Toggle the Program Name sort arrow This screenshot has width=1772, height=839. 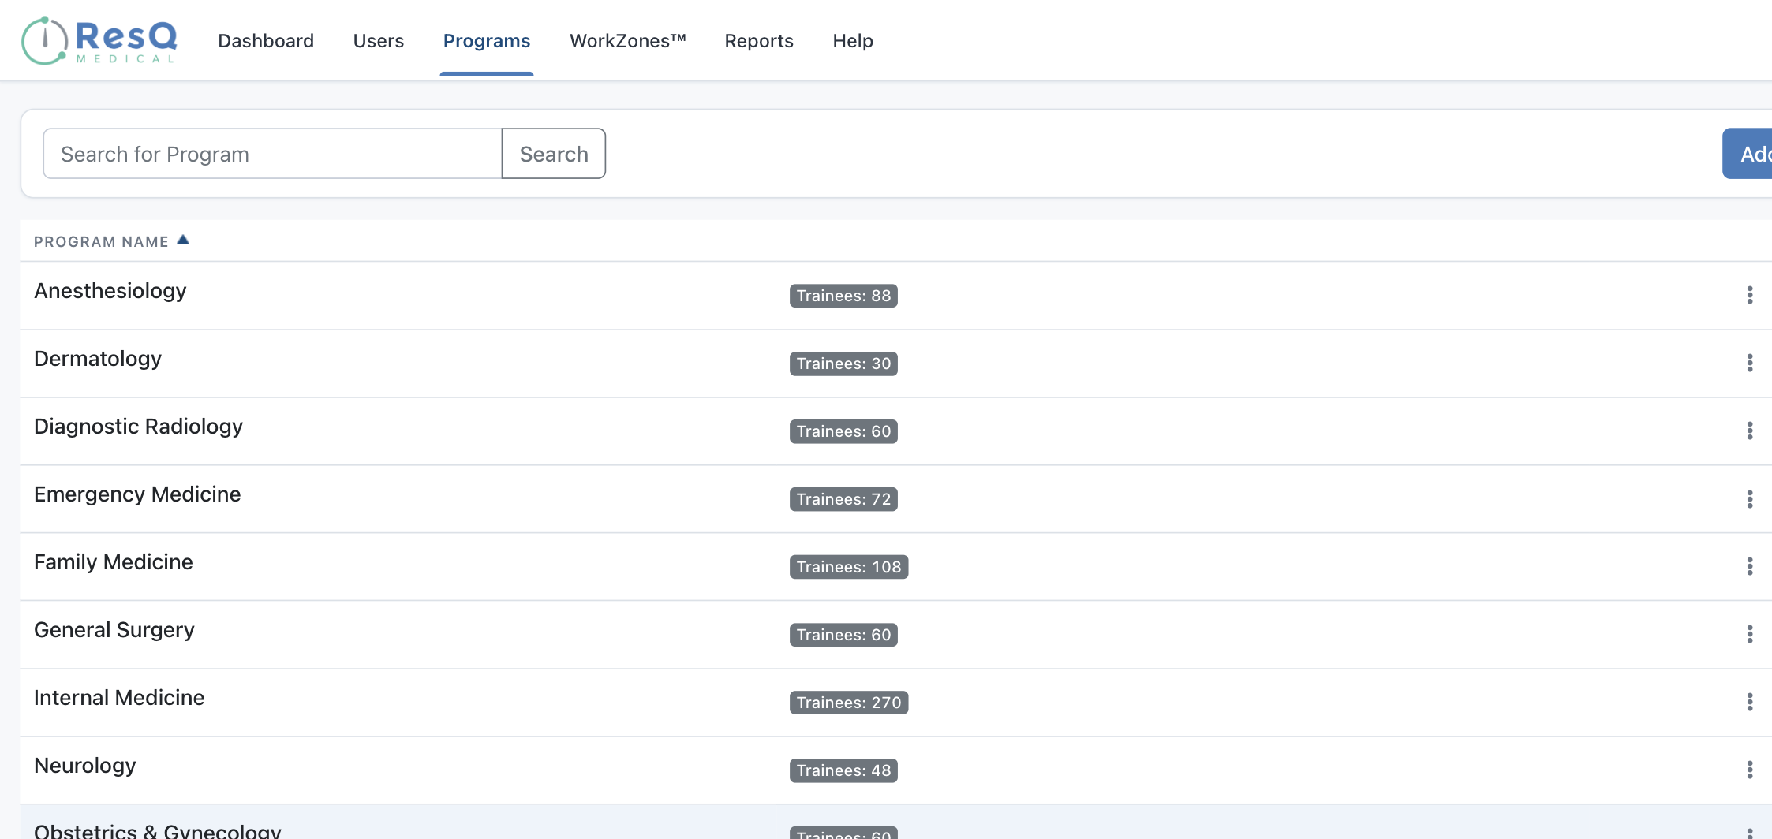pyautogui.click(x=183, y=240)
